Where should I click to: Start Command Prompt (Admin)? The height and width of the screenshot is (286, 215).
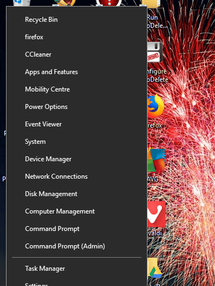[x=77, y=246]
